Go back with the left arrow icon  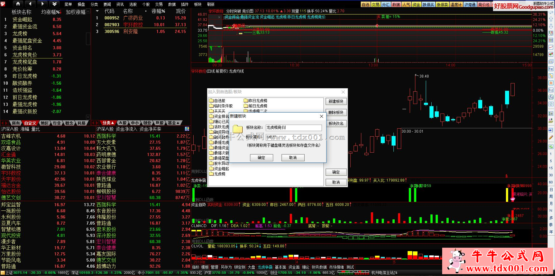[30, 4]
